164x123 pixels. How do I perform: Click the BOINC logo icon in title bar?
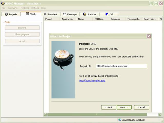click(3, 3)
